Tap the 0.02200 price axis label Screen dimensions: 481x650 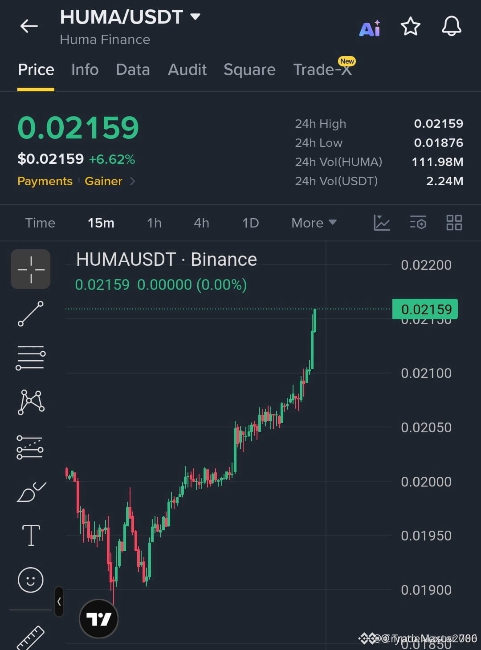pos(426,265)
